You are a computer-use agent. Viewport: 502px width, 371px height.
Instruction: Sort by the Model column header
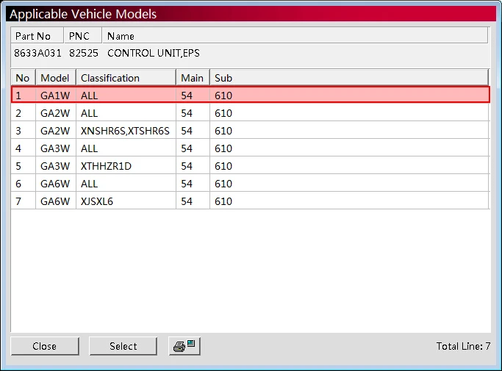[x=56, y=78]
